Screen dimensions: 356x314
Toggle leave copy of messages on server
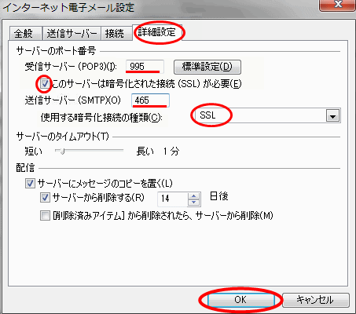tap(30, 183)
